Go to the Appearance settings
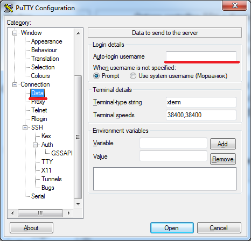251x242 pixels. tap(47, 41)
